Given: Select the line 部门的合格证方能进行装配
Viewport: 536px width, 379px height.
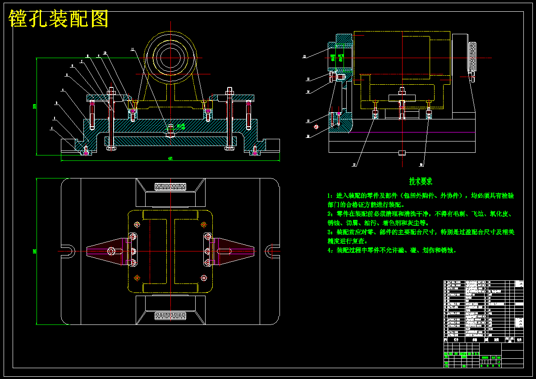Looking at the screenshot, I should click(x=366, y=205).
